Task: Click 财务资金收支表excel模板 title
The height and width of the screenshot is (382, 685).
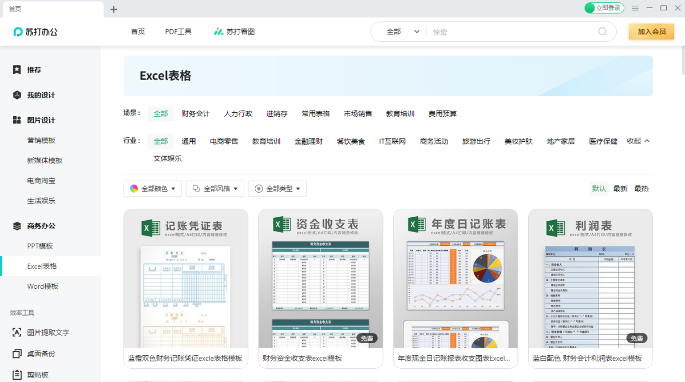Action: (x=302, y=359)
